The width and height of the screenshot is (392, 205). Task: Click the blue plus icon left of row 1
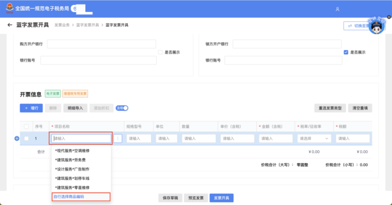[17, 138]
